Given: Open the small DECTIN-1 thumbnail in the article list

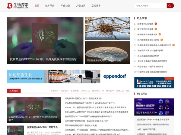Looking at the screenshot, I should click(15, 130).
